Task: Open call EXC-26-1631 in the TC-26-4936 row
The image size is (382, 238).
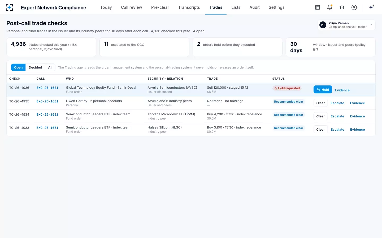Action: [47, 88]
